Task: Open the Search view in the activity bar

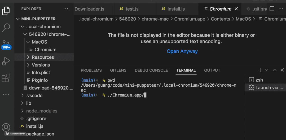Action: coord(6,28)
